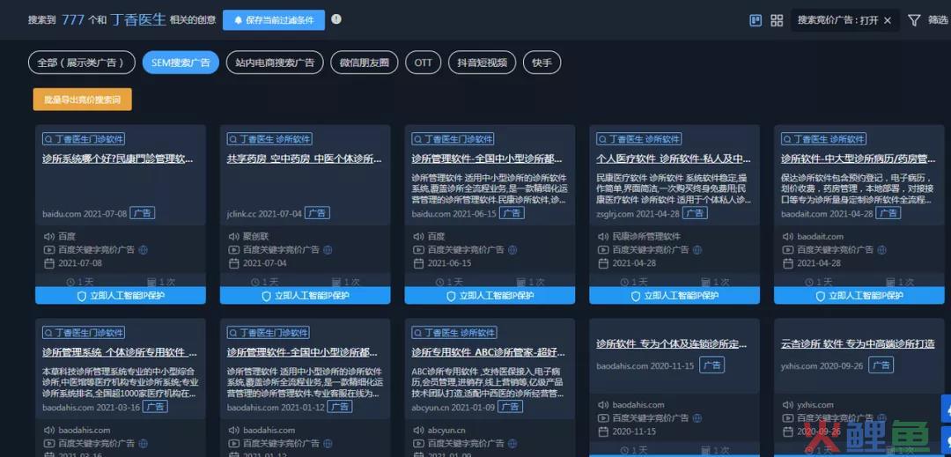Click 立即人工智能IP保护 on the jclink.cc card
This screenshot has height=457, width=951.
tap(305, 296)
